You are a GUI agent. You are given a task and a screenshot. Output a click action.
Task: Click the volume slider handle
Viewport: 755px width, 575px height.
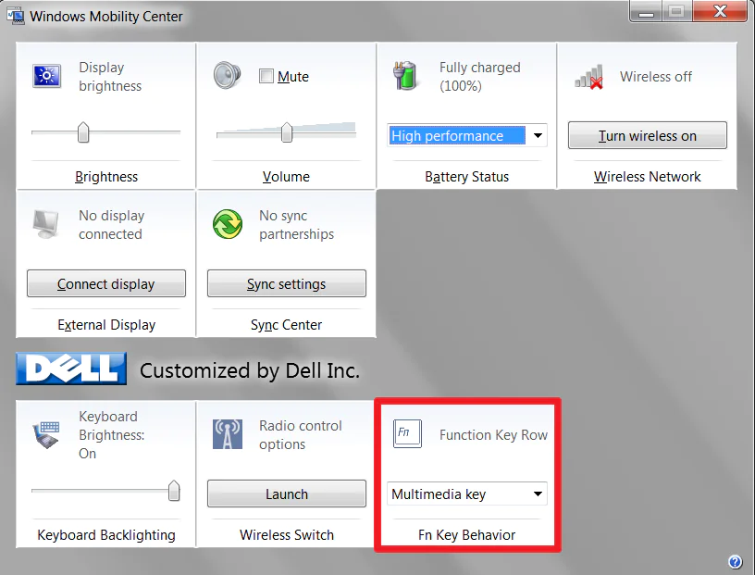(287, 132)
